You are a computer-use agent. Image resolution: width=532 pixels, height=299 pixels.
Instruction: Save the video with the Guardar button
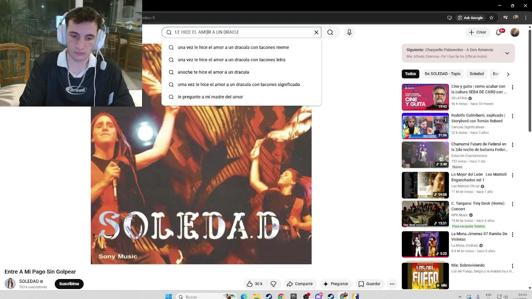click(x=369, y=284)
